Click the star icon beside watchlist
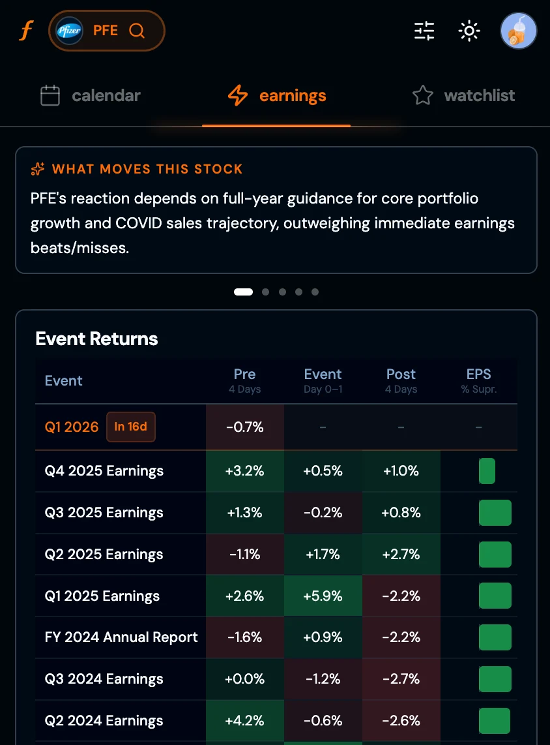 coord(423,95)
